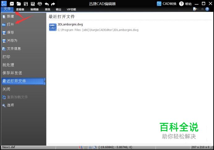Click the open folder icon in title bar
Screen dimensions: 214x150
[19, 4]
